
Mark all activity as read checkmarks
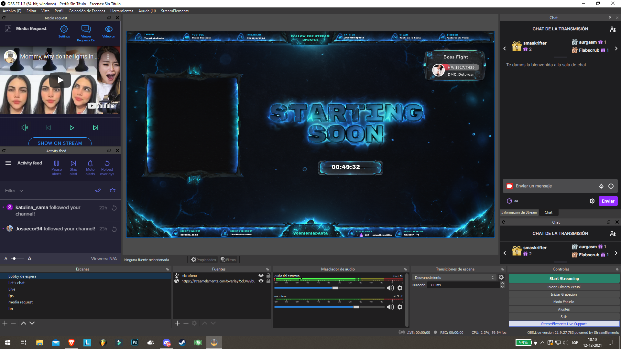98,190
